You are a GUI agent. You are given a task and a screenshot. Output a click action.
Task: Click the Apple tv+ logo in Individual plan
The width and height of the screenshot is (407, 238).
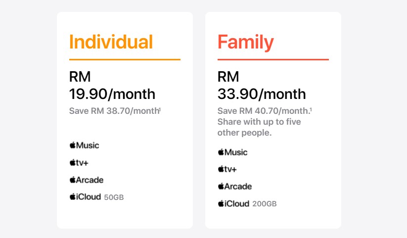pos(79,163)
